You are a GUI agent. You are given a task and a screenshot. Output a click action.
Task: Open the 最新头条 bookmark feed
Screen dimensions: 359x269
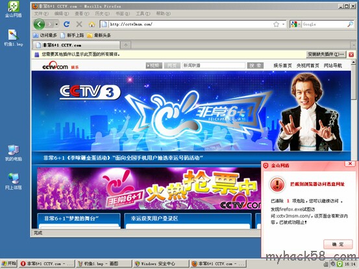coord(99,35)
